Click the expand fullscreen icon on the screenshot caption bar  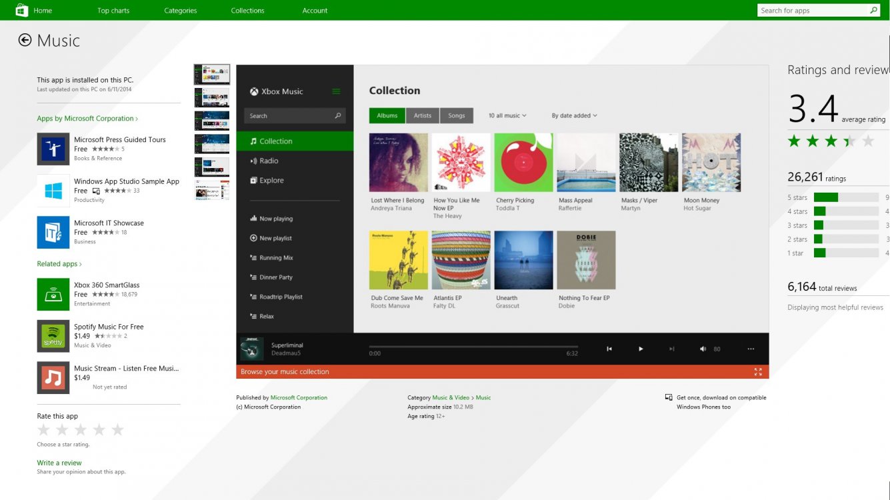click(758, 372)
